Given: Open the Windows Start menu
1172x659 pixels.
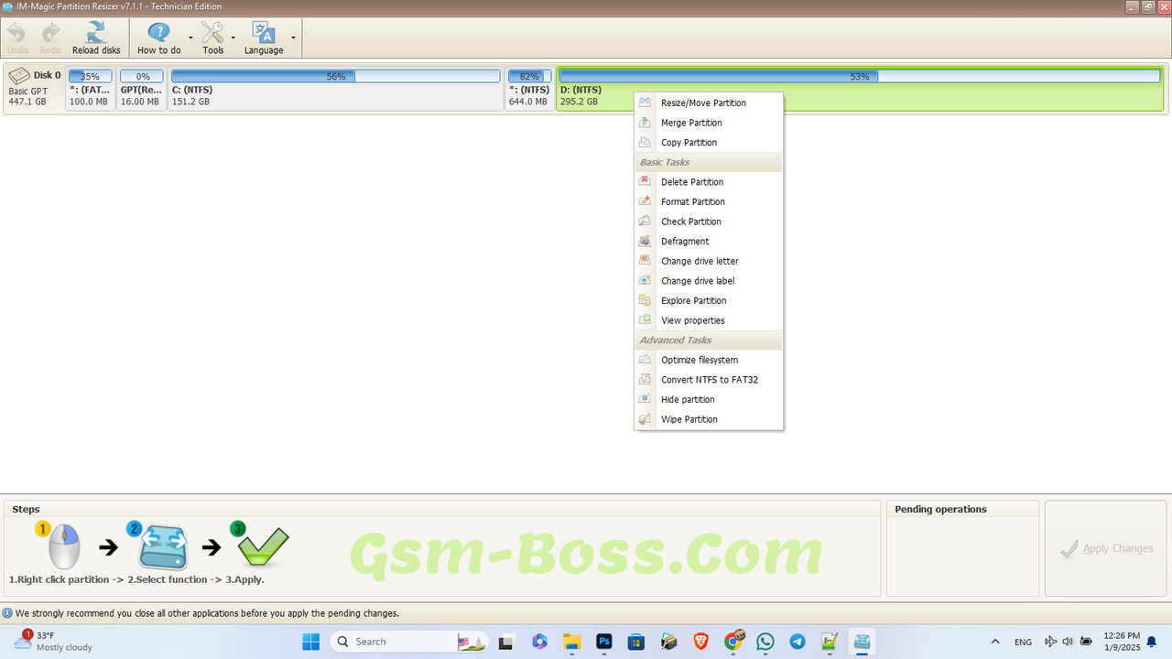Looking at the screenshot, I should 311,642.
